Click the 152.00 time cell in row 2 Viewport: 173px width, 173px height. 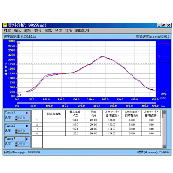click(x=112, y=125)
